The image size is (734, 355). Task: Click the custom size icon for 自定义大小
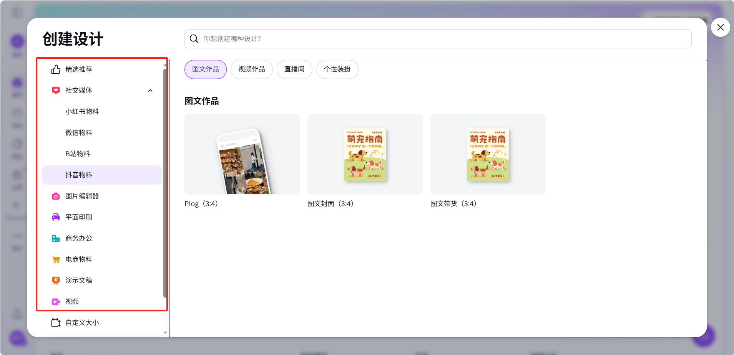click(x=56, y=323)
